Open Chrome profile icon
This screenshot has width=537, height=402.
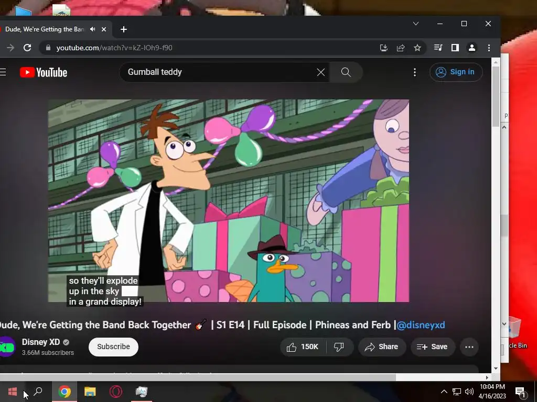point(472,48)
